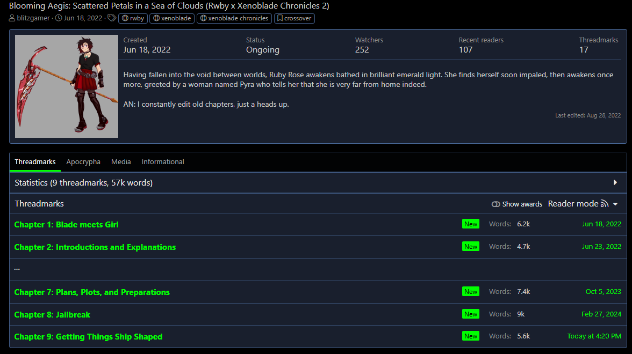Viewport: 632px width, 354px height.
Task: Switch to the Apocrypha tab
Action: (x=83, y=162)
